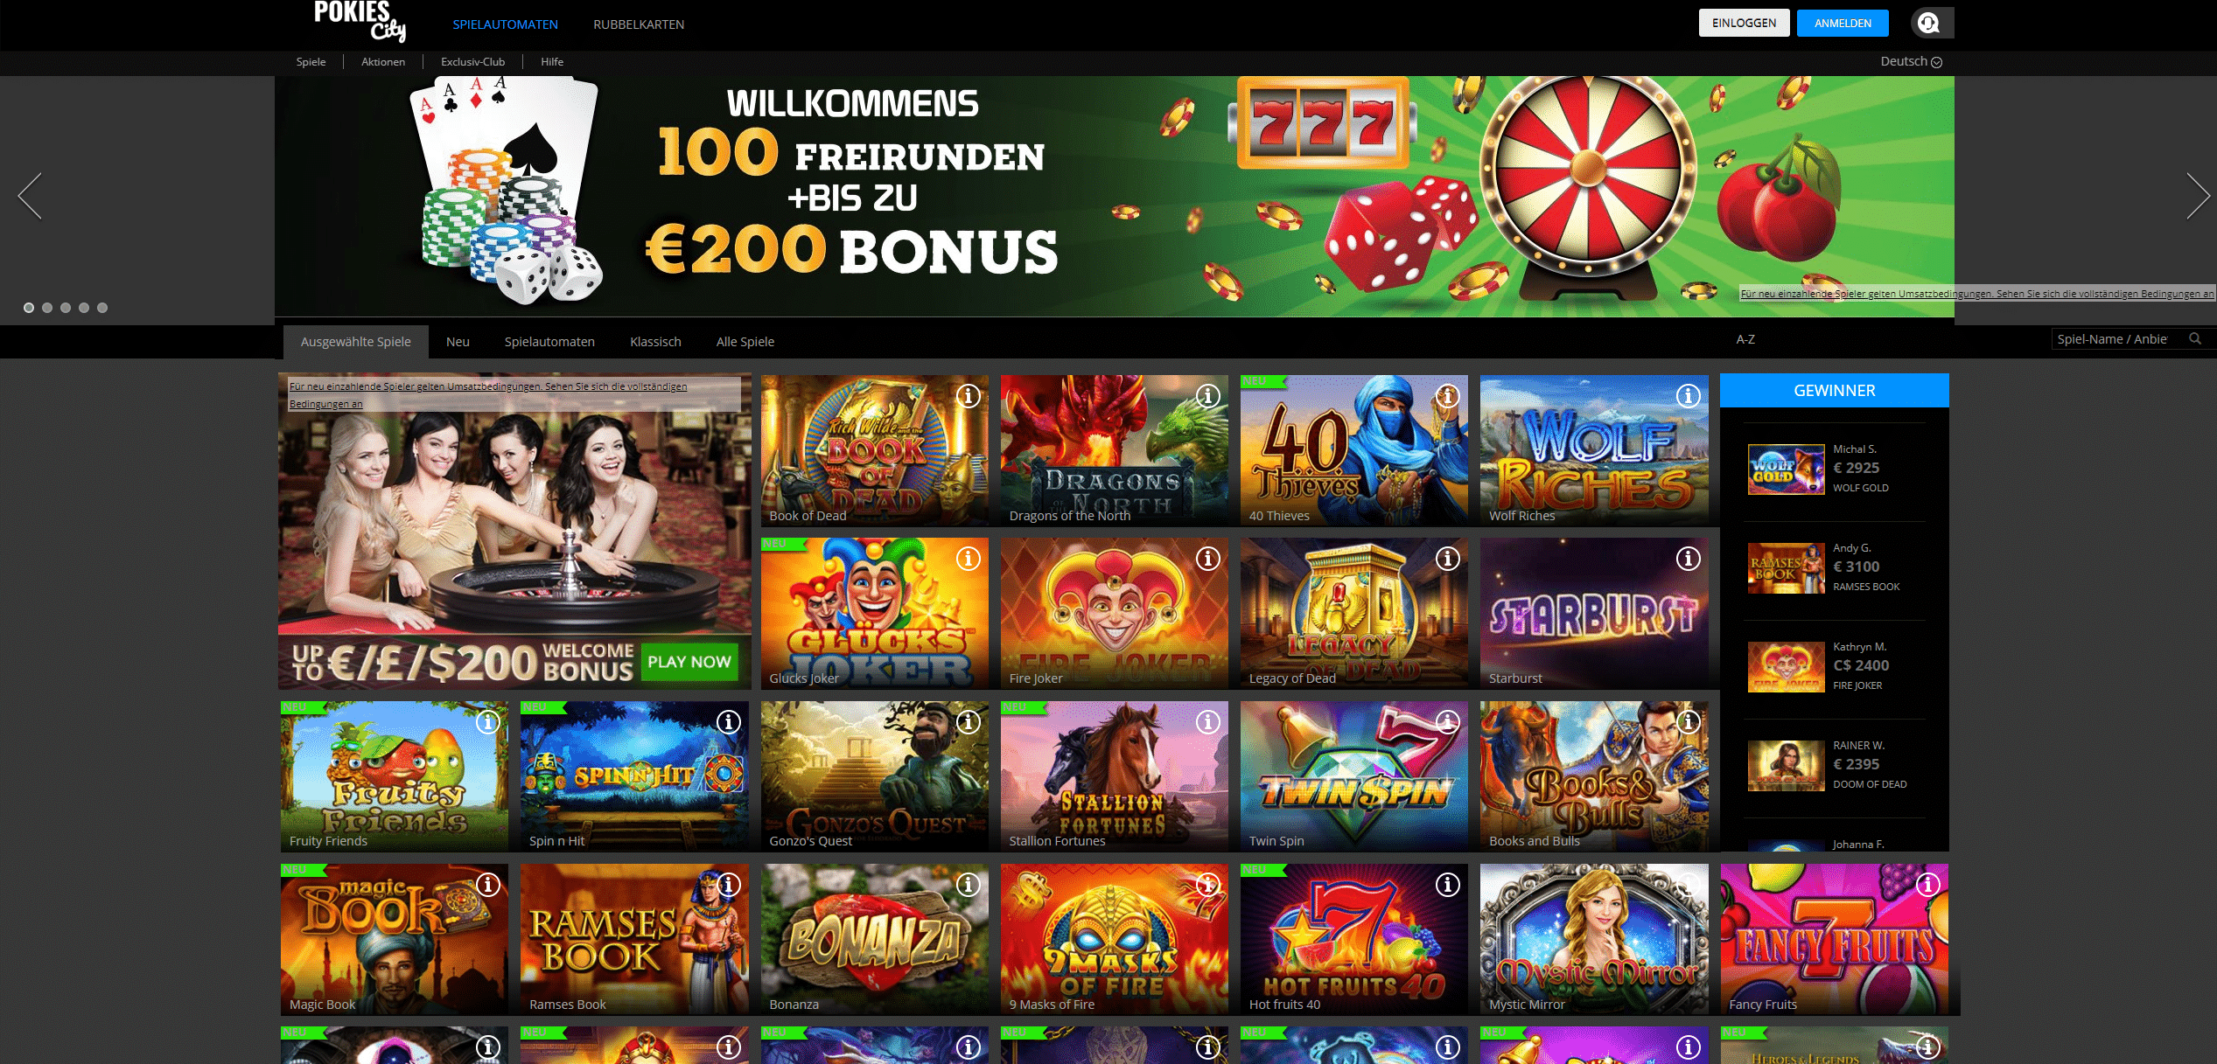Show info for Fancy Fruits game
Screen dimensions: 2217x1064
point(1927,885)
